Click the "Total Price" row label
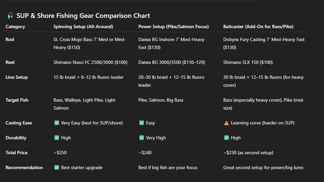 [x=17, y=153]
